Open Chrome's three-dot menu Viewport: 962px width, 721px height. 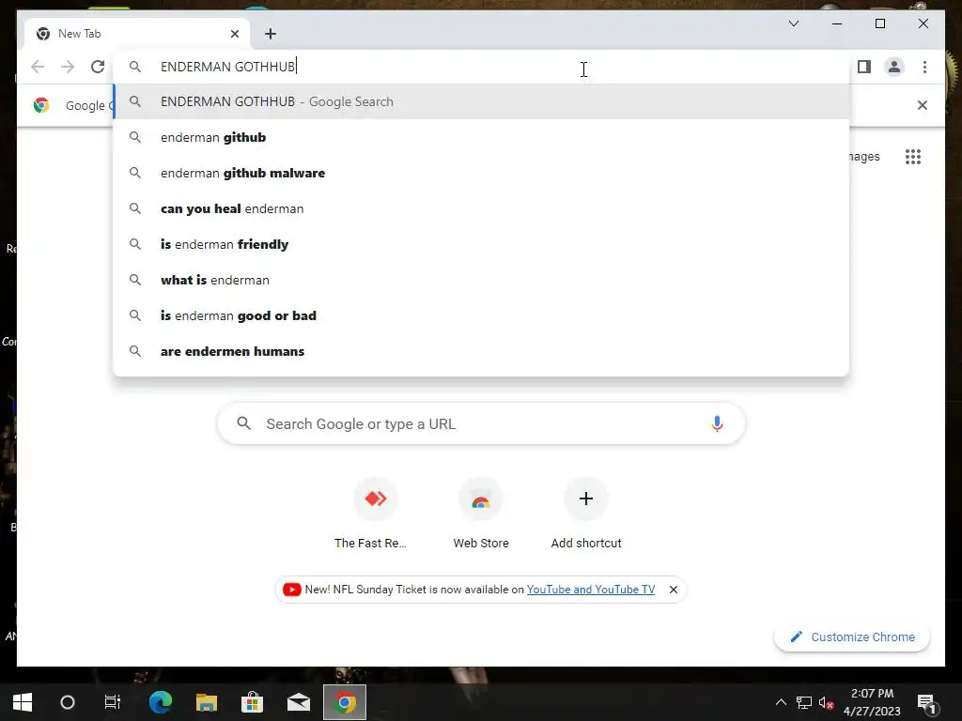coord(924,67)
